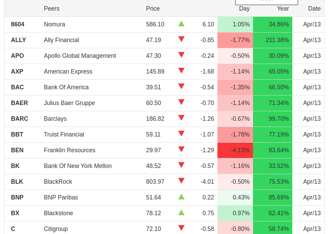
Task: Click Ally Financial year change 211.38%
Action: (273, 40)
